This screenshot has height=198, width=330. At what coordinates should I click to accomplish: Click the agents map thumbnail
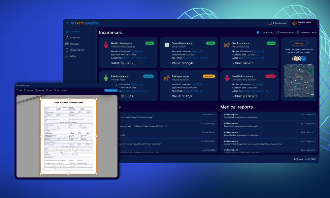pos(299,81)
